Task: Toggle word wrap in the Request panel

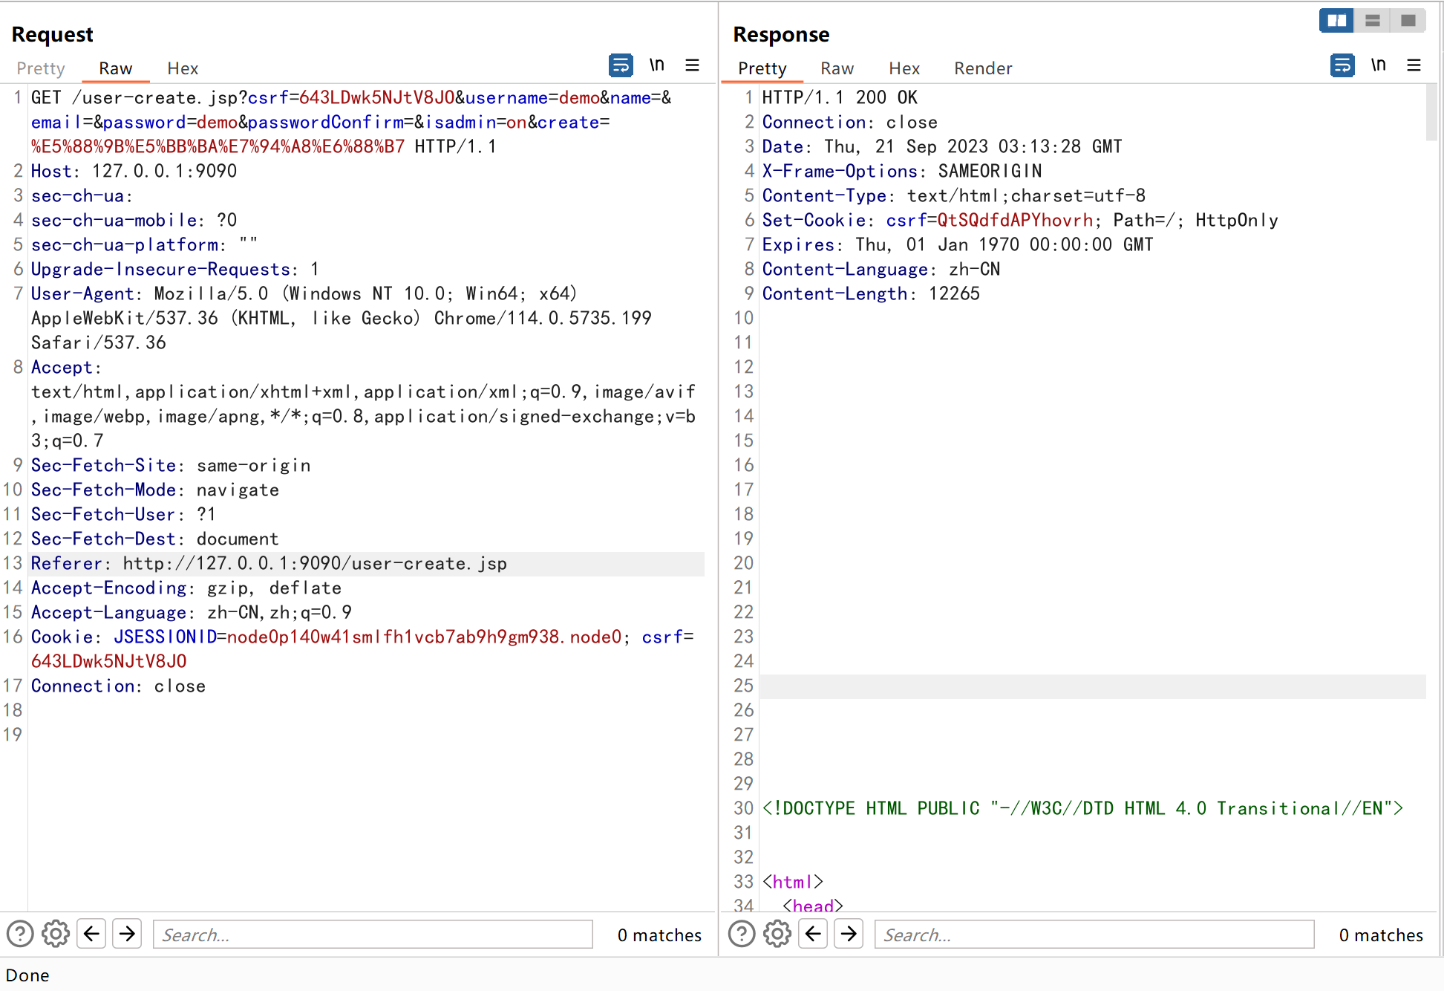Action: [621, 65]
